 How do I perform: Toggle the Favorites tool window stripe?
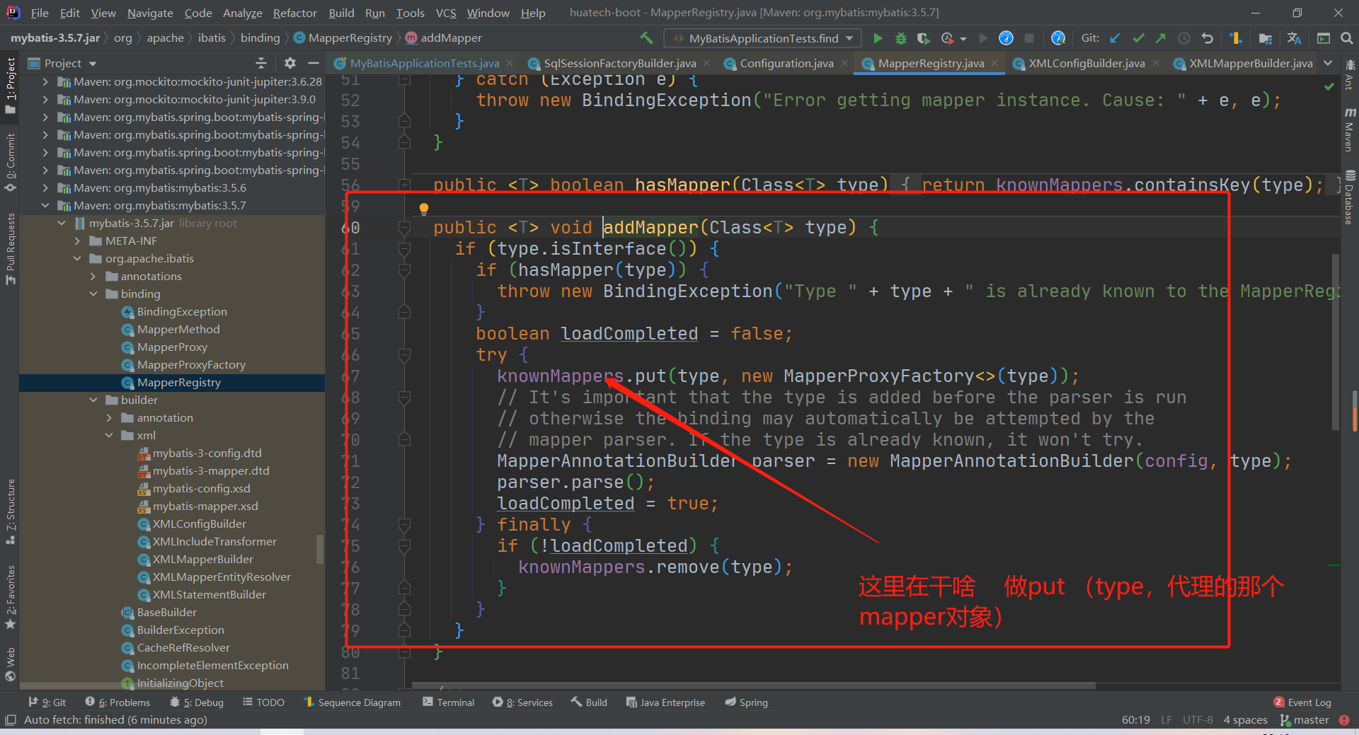[x=10, y=597]
